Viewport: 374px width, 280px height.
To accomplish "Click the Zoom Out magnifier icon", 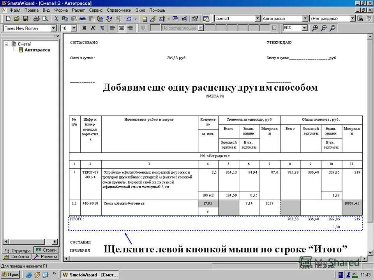I will [x=324, y=28].
